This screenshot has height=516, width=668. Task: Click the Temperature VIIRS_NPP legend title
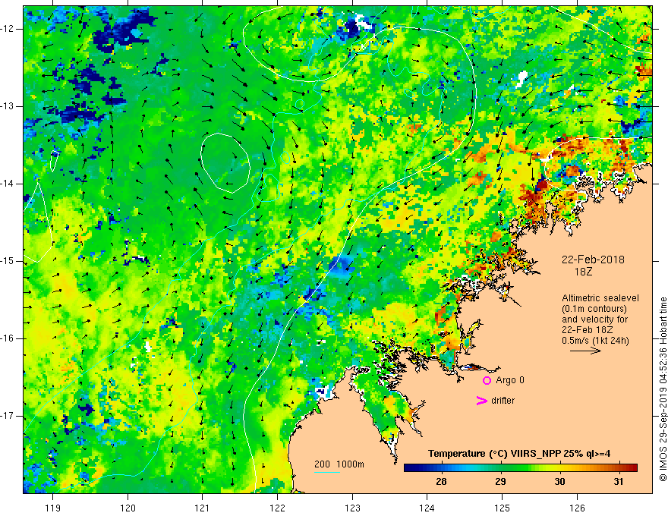tap(519, 454)
